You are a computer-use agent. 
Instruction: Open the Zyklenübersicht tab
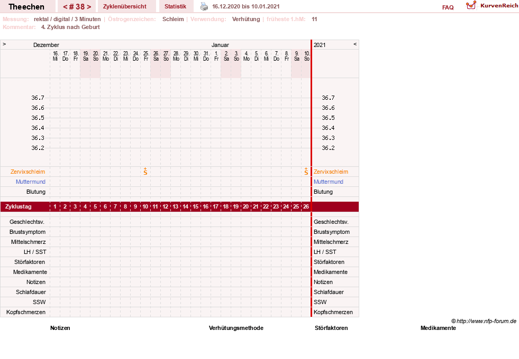click(x=124, y=6)
